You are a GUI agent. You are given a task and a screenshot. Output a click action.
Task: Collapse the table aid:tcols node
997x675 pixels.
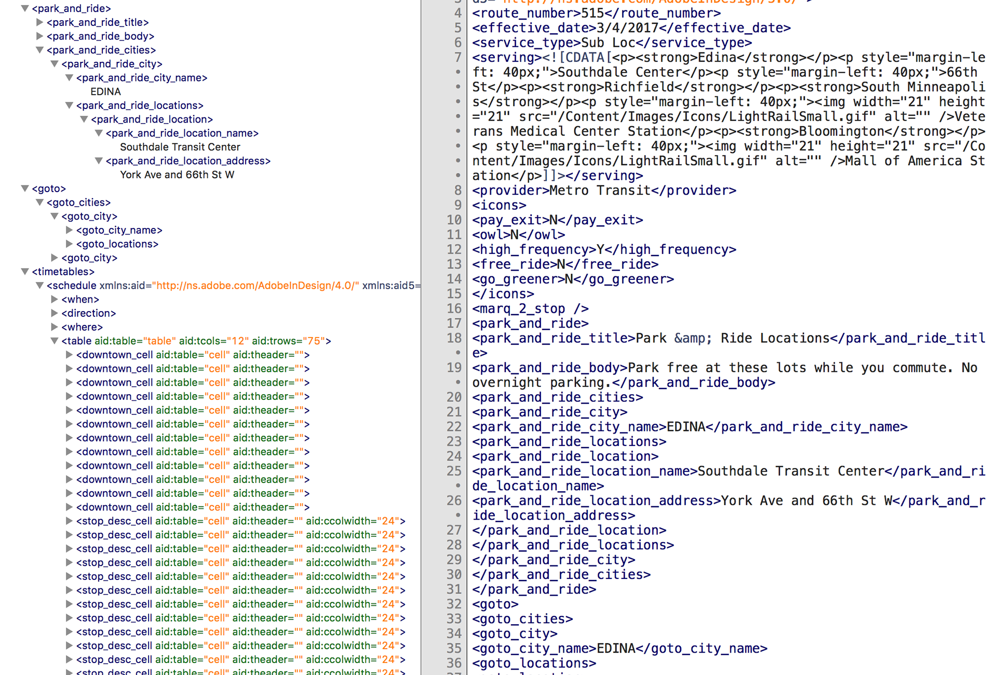coord(55,341)
